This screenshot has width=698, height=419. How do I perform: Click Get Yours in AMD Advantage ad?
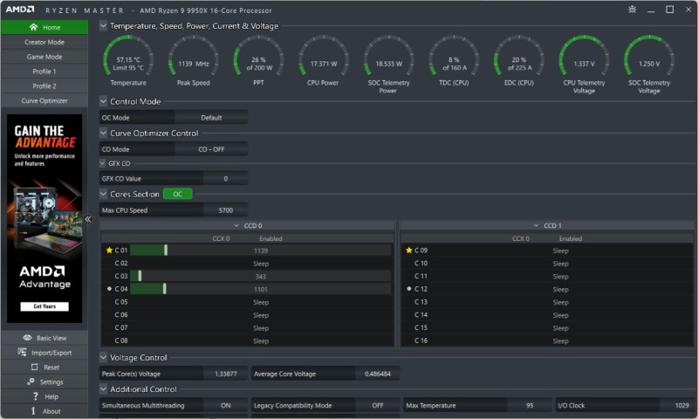pos(44,306)
